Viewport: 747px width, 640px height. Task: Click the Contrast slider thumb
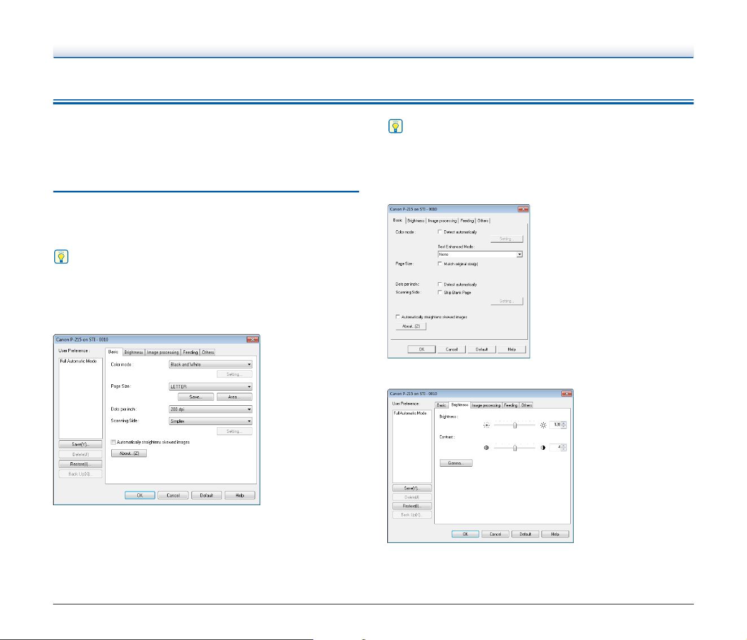[x=515, y=448]
